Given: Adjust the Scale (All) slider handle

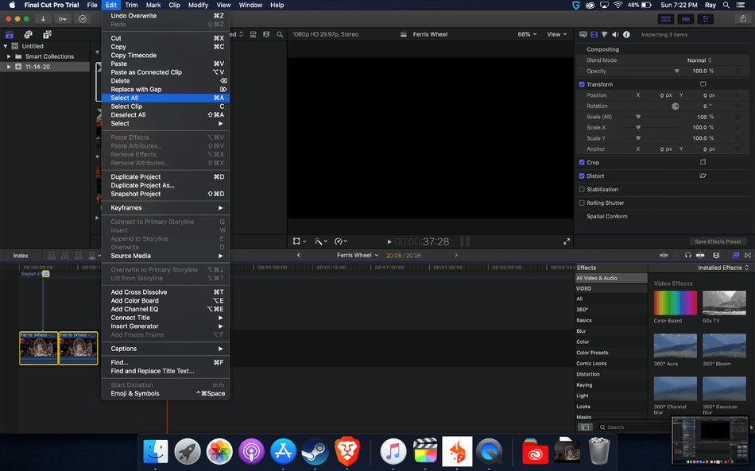Looking at the screenshot, I should tap(638, 117).
